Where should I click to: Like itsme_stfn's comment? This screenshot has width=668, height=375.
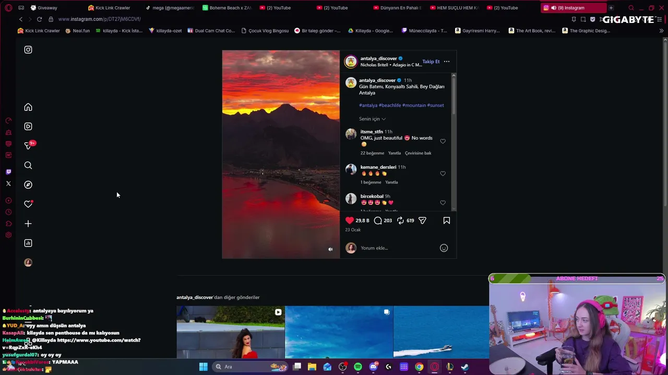(443, 142)
